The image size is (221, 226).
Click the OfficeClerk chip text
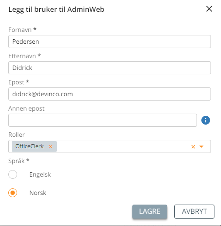coord(29,146)
